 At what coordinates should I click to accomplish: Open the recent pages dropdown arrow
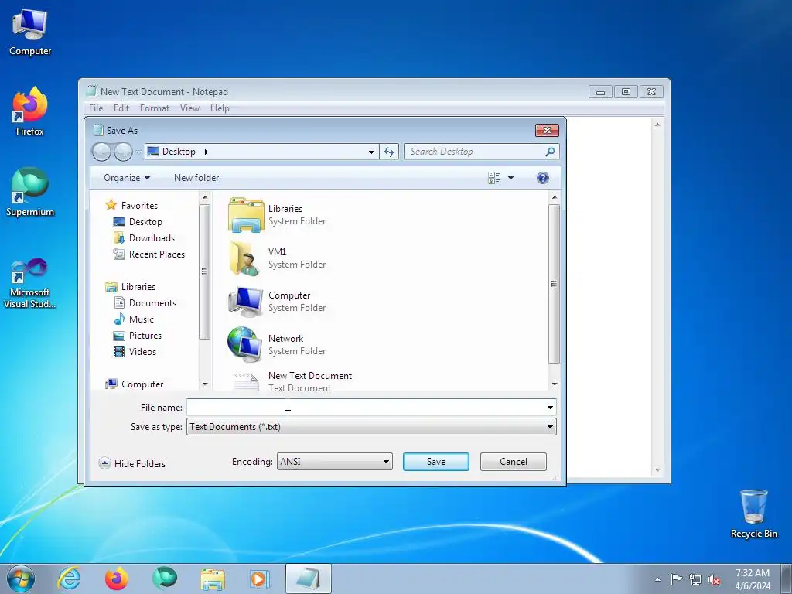(x=138, y=152)
